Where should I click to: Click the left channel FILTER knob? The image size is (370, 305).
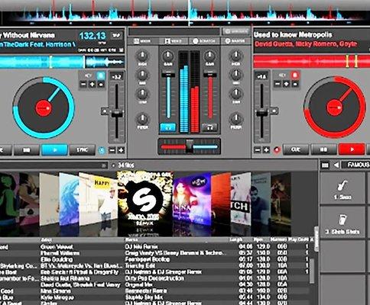pyautogui.click(x=142, y=119)
